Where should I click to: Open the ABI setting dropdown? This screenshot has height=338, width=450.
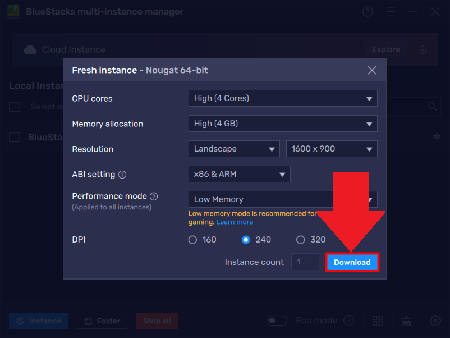tap(240, 174)
